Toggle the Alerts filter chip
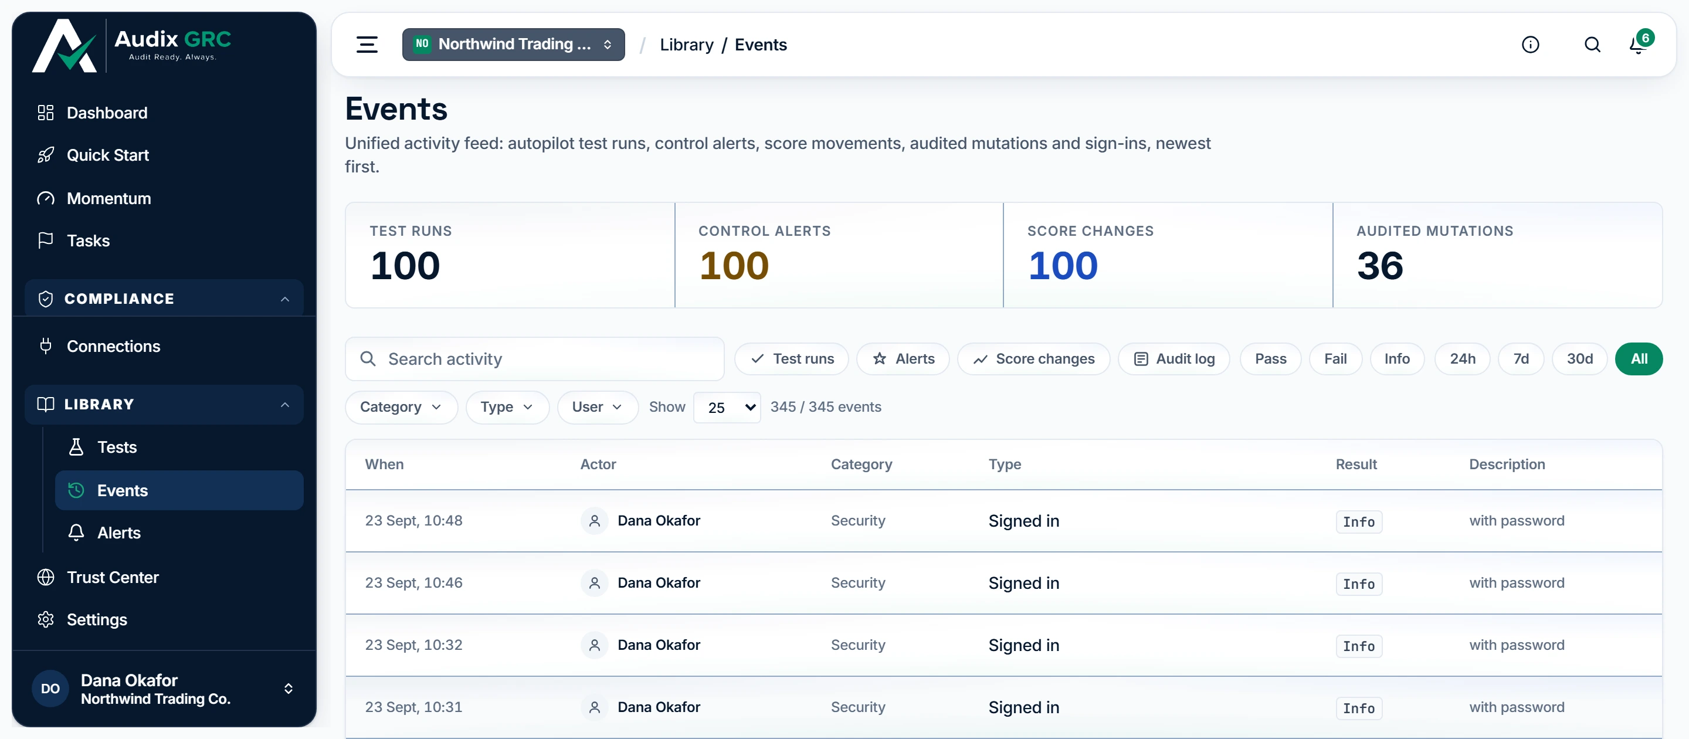The width and height of the screenshot is (1689, 739). point(903,359)
